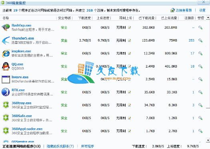Select the iexplore.exe process name
This screenshot has height=149, width=210.
click(x=21, y=51)
